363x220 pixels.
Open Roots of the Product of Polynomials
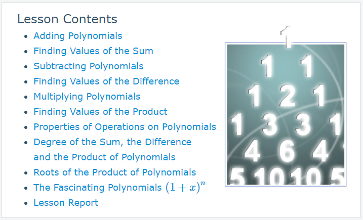(x=114, y=172)
